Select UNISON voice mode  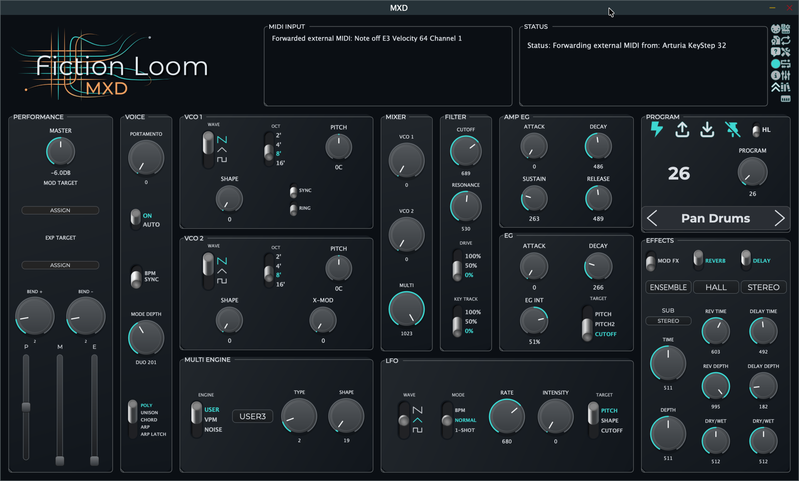(149, 413)
